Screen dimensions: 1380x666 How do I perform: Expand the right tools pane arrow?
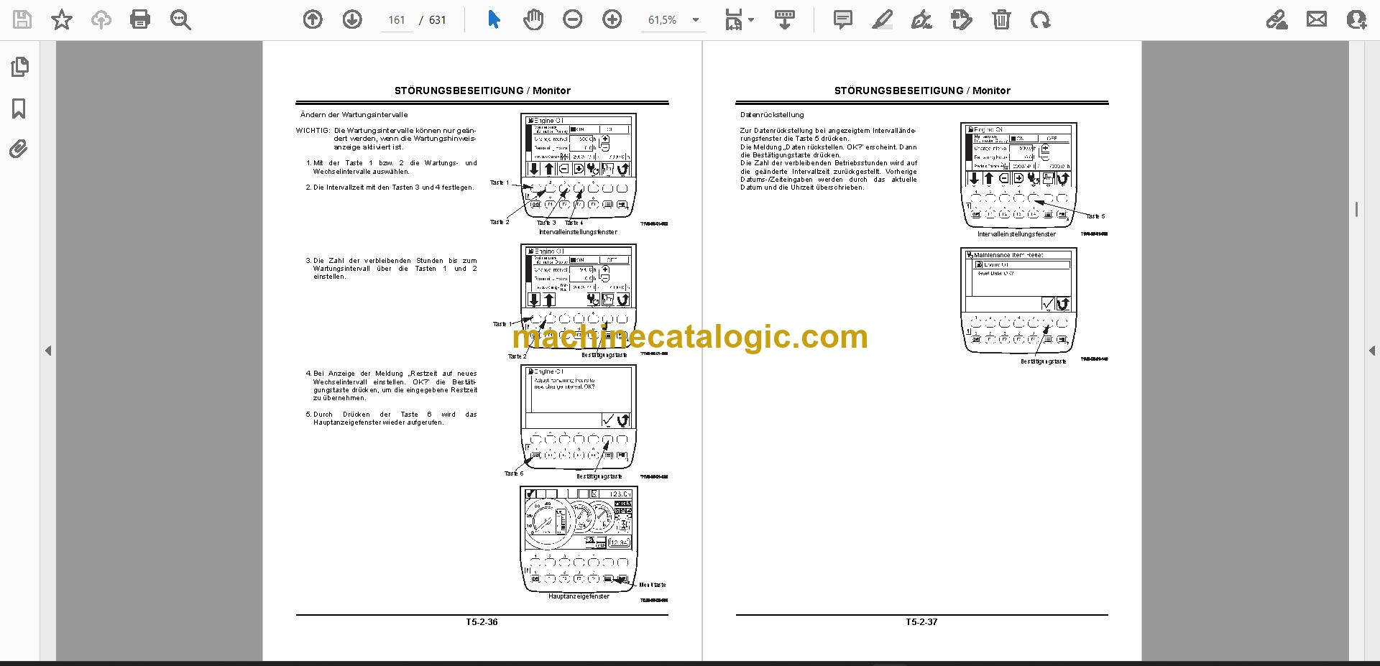coord(1371,351)
